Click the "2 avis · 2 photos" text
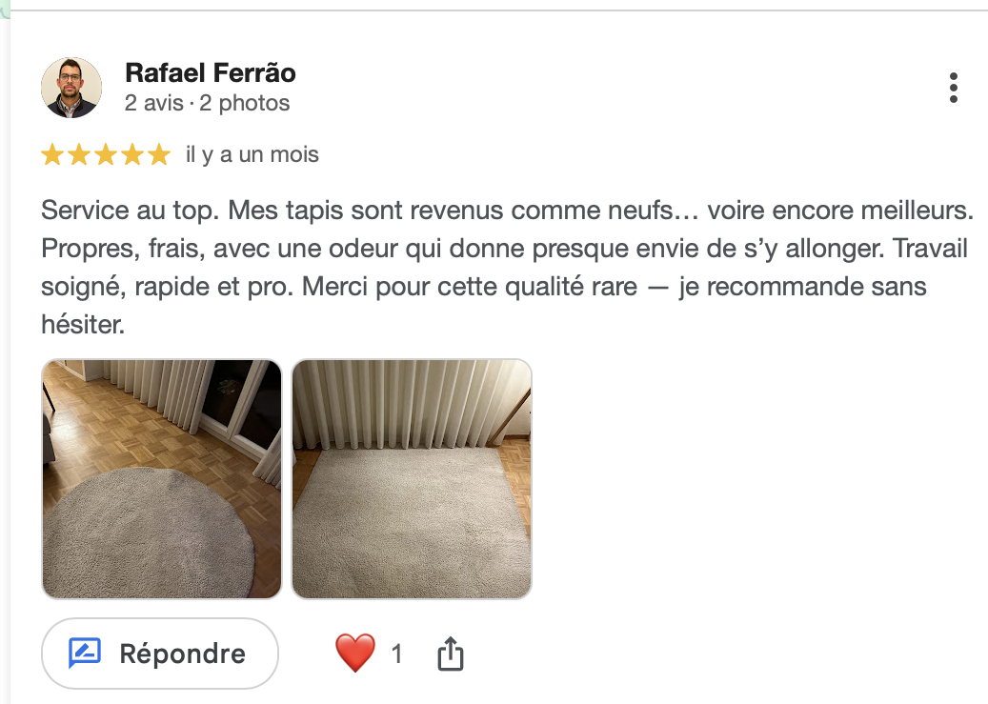 click(x=207, y=103)
